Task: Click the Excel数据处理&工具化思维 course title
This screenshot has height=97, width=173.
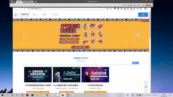Action: click(x=67, y=85)
